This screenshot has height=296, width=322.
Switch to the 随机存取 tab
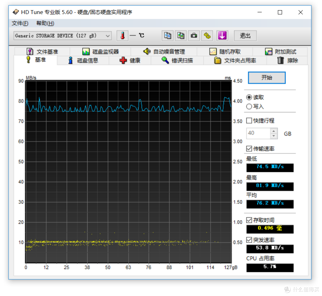pyautogui.click(x=225, y=51)
